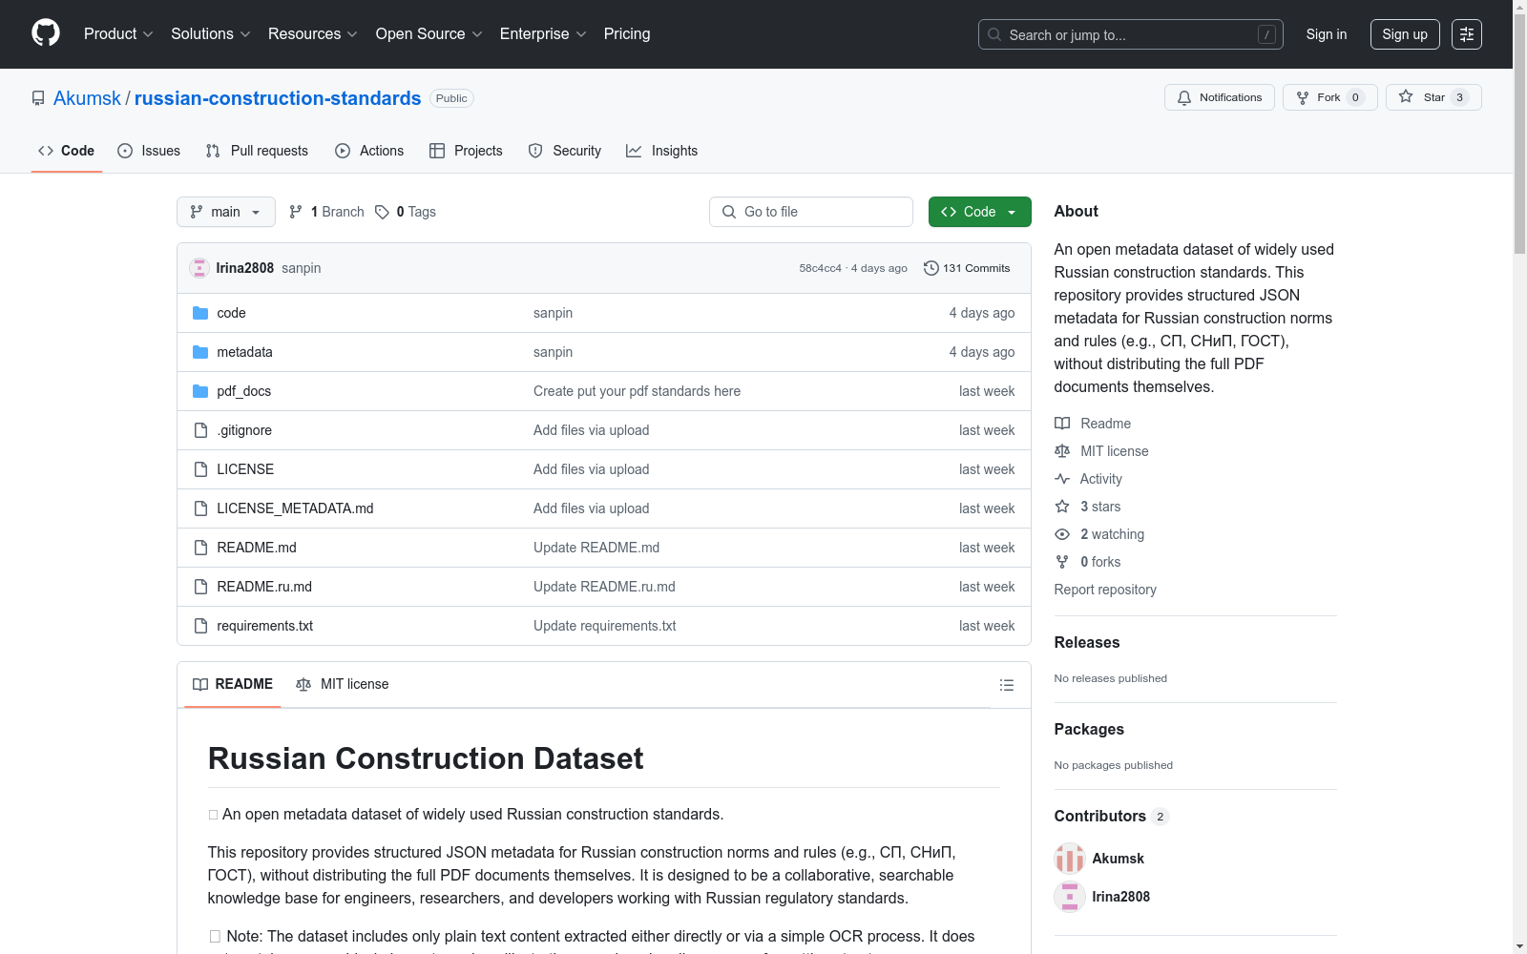
Task: Click the forks icon in About
Action: pyautogui.click(x=1062, y=562)
